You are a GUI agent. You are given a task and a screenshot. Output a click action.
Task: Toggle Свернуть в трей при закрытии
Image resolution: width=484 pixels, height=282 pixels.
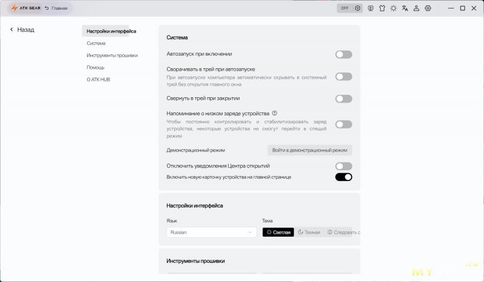pyautogui.click(x=344, y=99)
